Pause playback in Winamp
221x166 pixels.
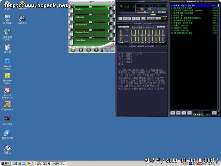(130, 19)
